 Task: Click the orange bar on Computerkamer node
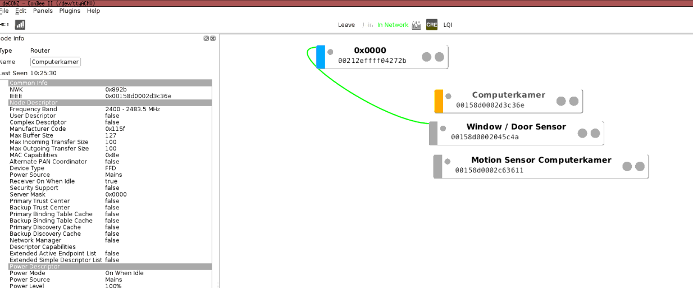(x=439, y=101)
